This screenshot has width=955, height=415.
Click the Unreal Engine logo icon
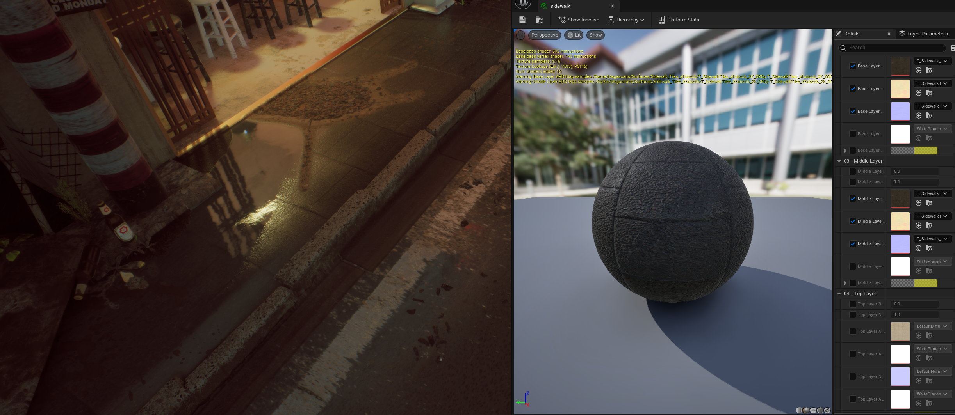(x=523, y=4)
